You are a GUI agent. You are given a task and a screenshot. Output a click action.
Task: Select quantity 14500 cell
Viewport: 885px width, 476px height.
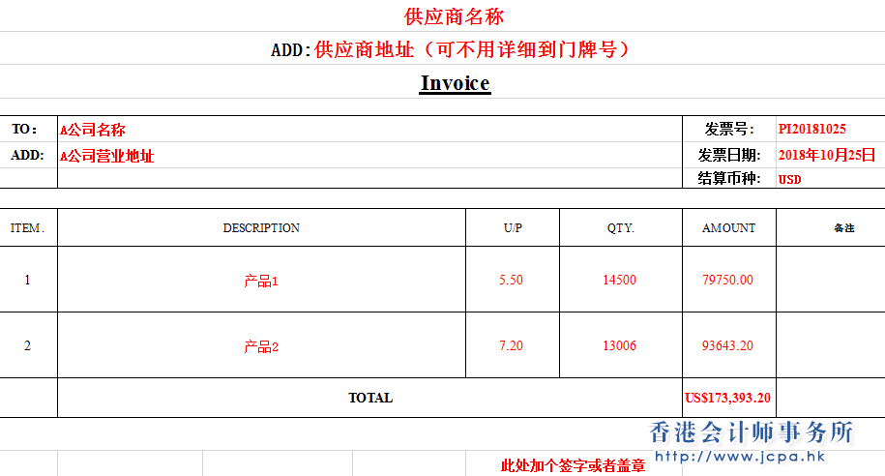pos(619,281)
